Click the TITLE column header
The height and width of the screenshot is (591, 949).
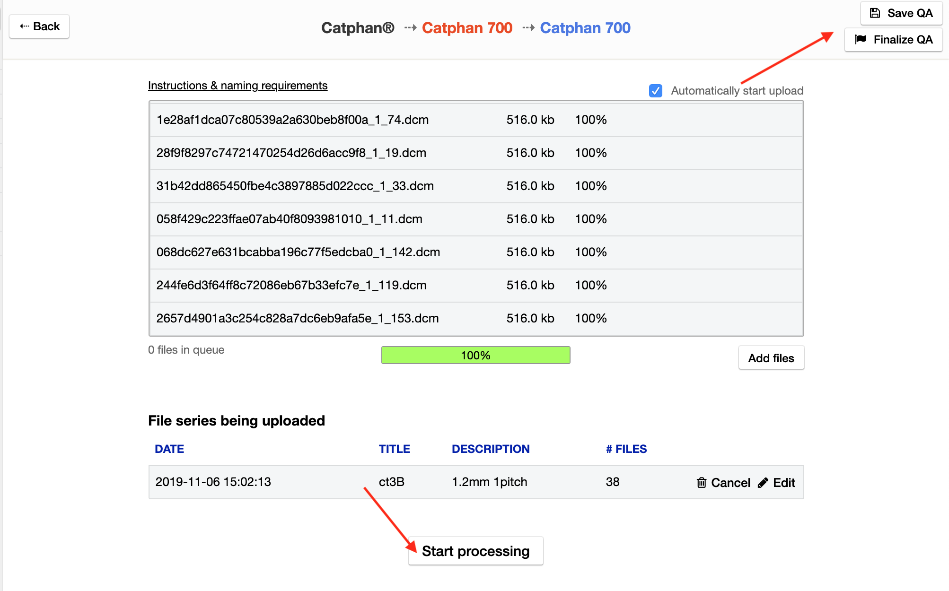click(394, 449)
